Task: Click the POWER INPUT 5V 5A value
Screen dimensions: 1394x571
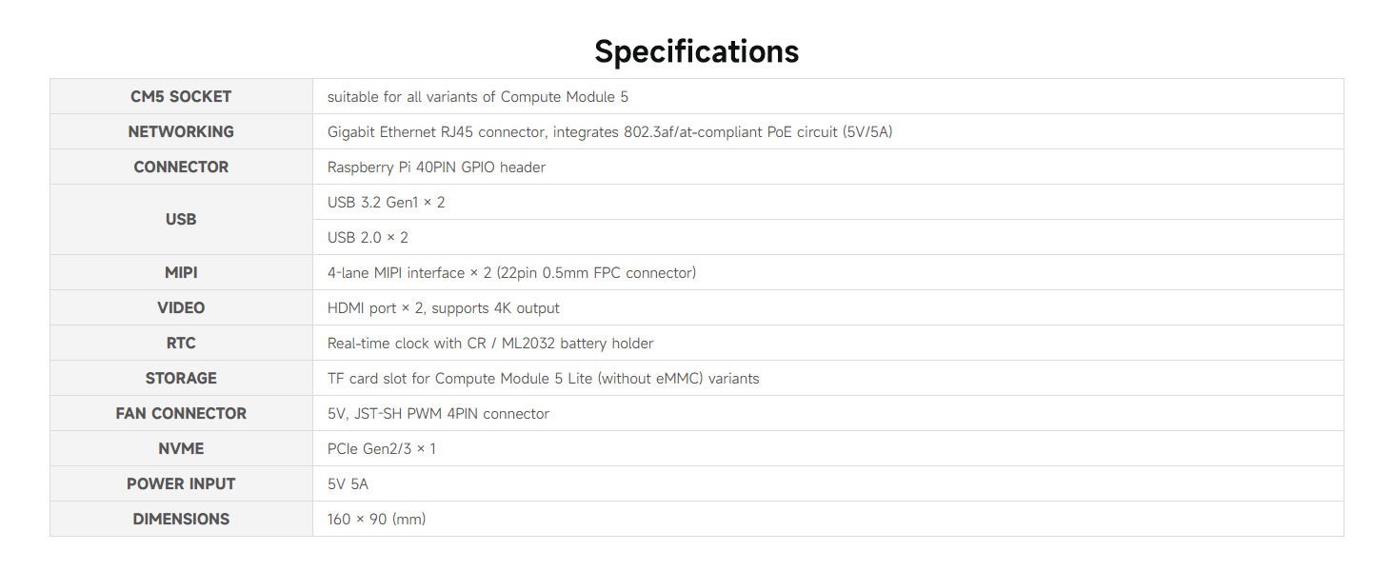Action: tap(348, 484)
